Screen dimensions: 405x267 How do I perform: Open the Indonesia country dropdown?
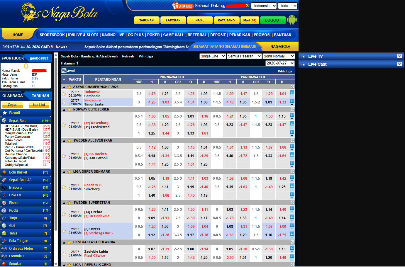[264, 6]
